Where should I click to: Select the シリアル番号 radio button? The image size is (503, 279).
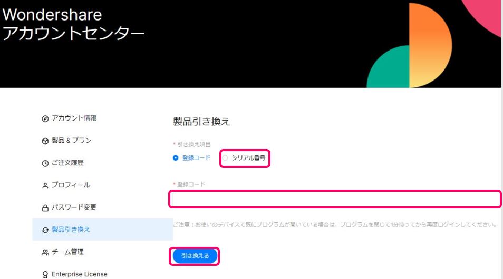225,158
